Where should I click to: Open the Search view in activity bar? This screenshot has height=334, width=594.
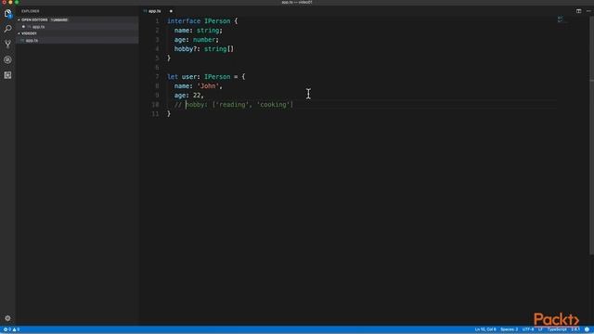coord(7,29)
